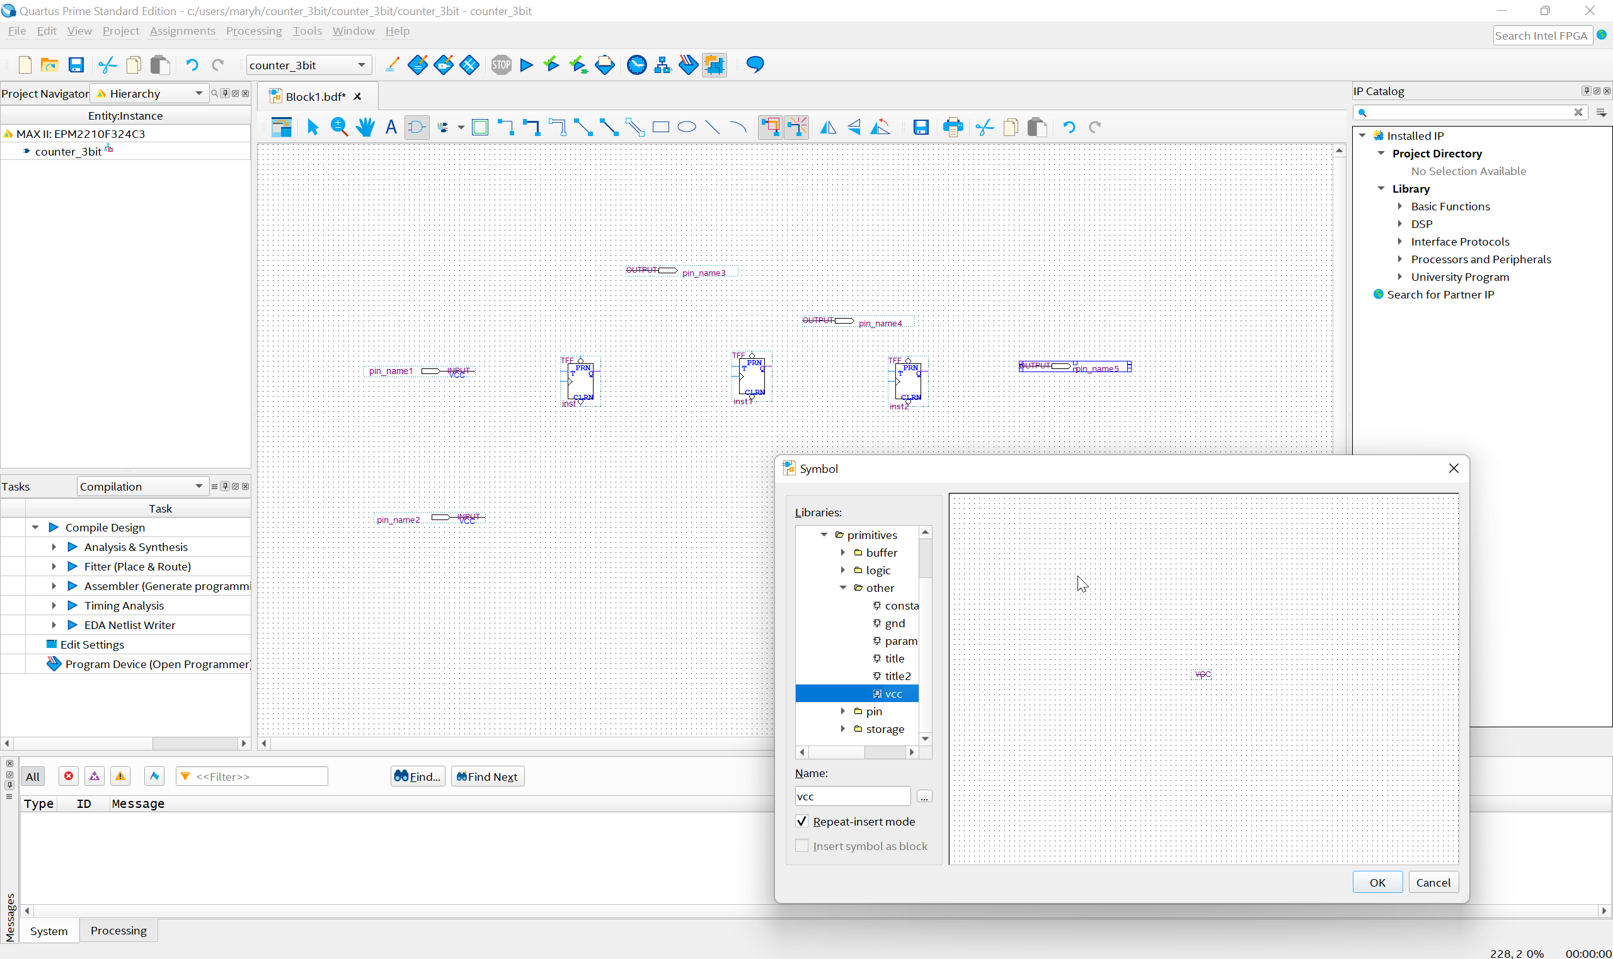Toggle the partial line selection button

click(796, 127)
